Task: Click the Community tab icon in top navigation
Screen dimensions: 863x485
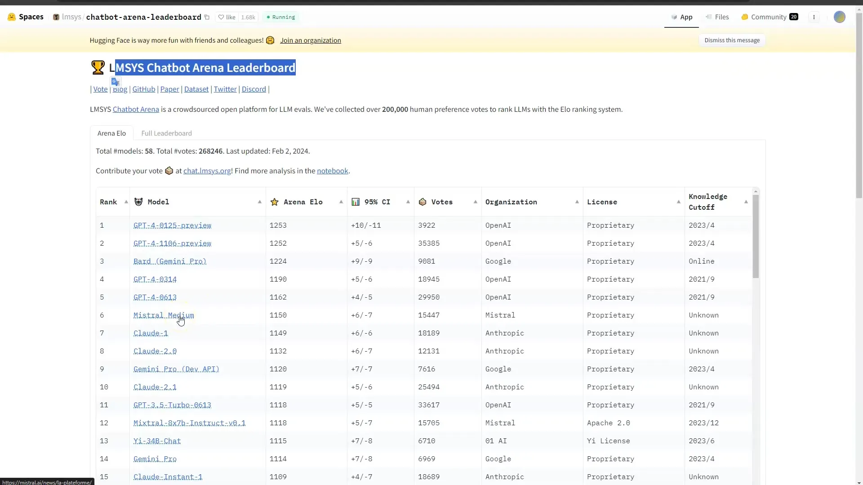Action: pyautogui.click(x=745, y=17)
